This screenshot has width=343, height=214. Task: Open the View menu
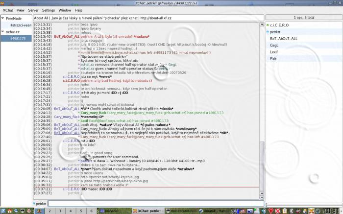pos(21,10)
